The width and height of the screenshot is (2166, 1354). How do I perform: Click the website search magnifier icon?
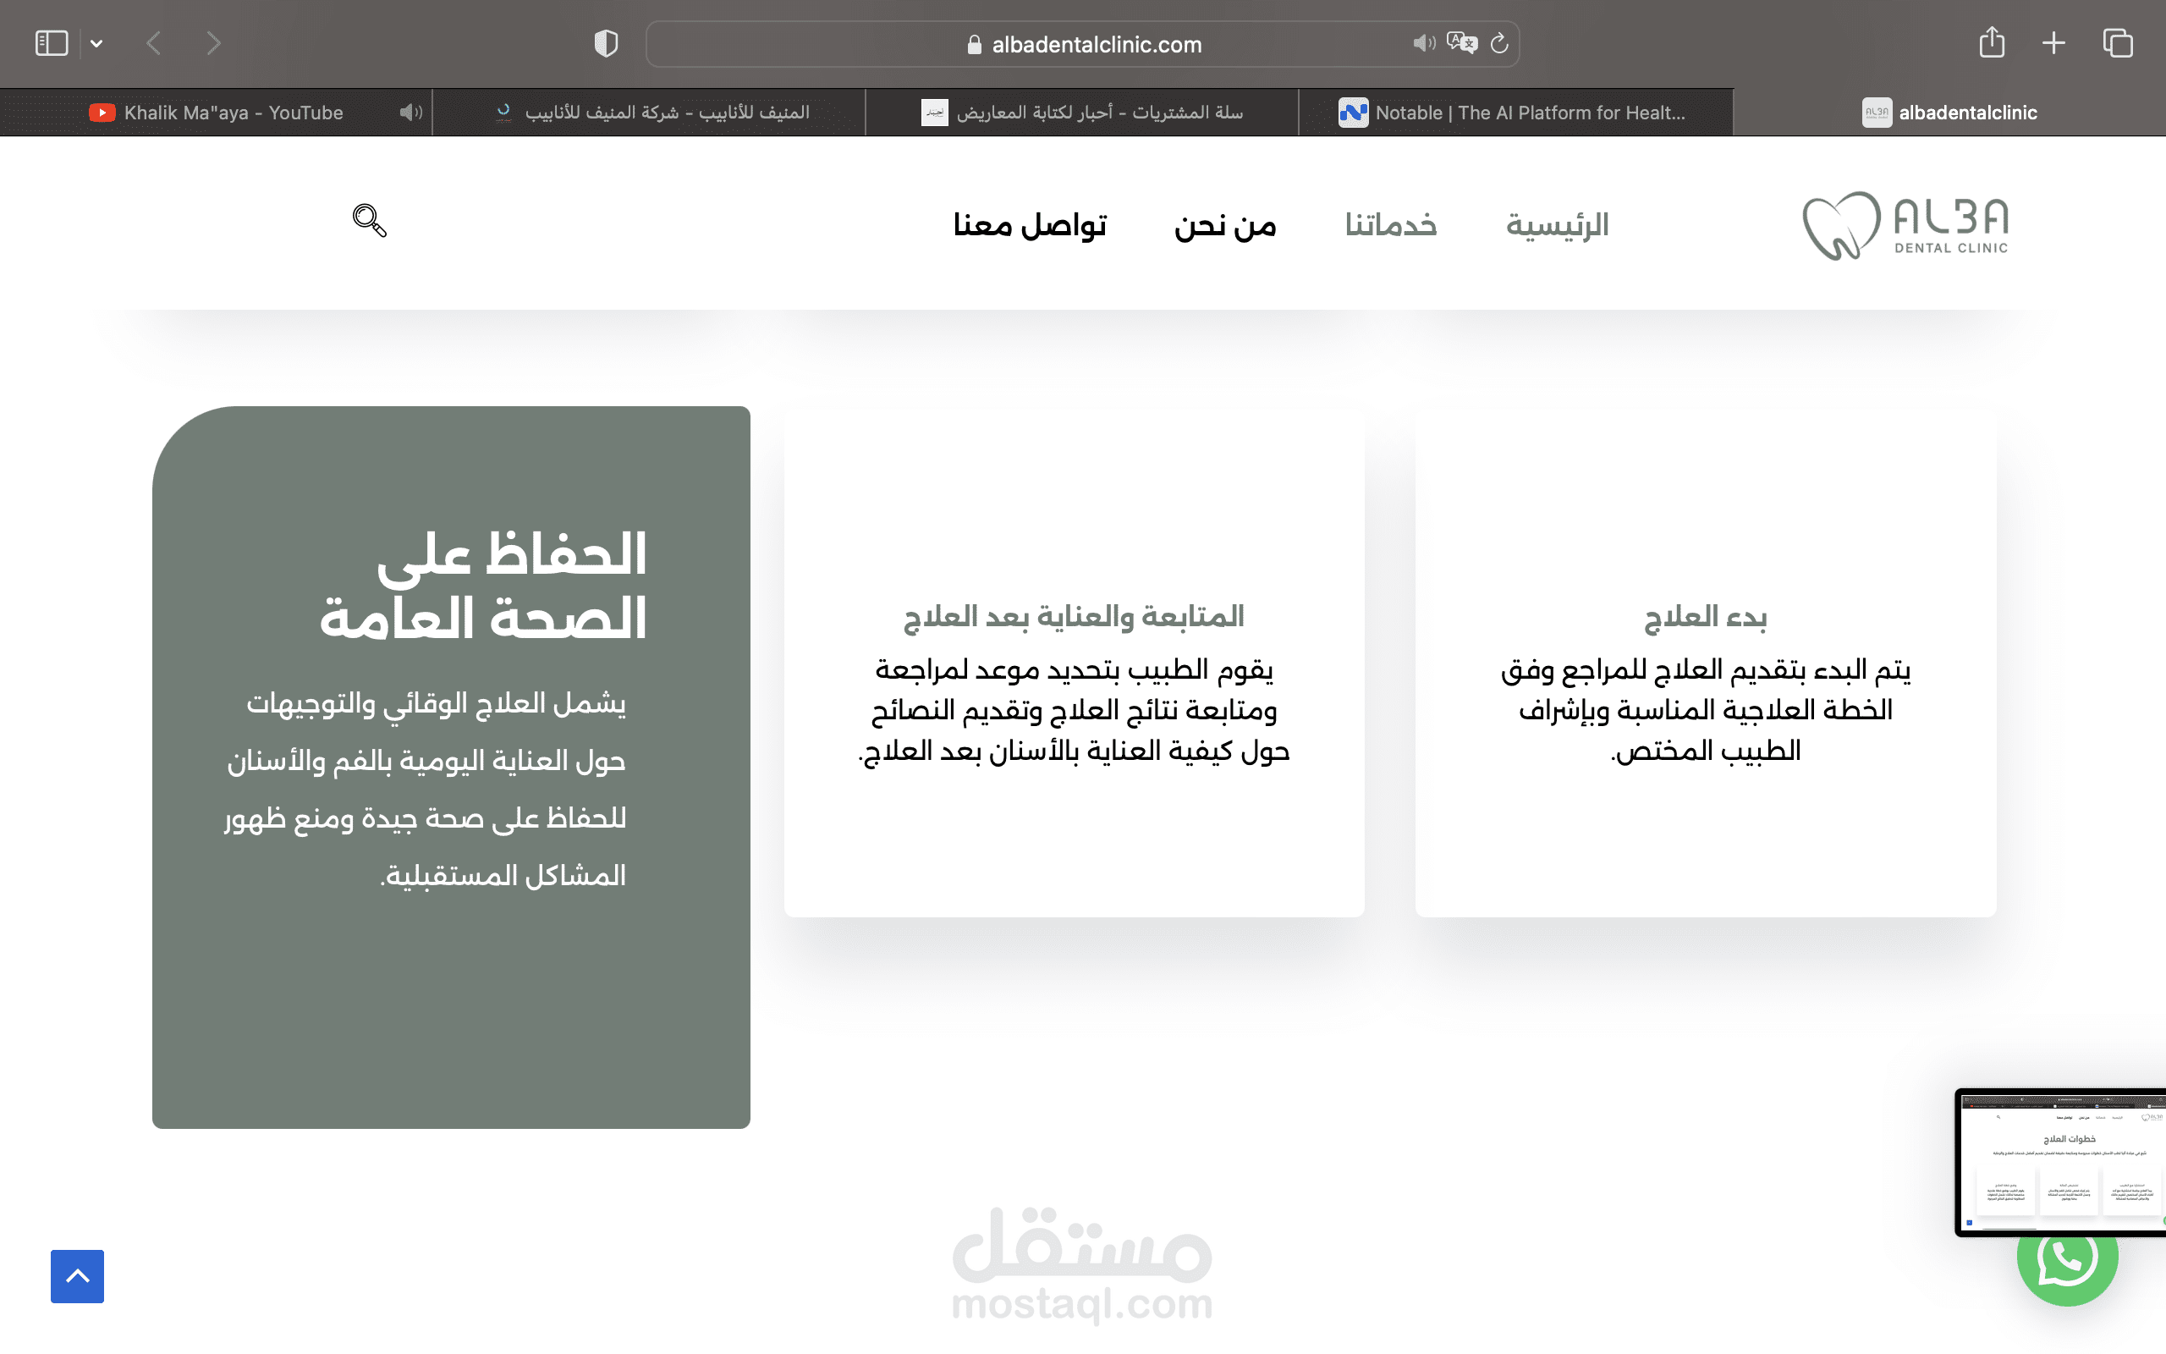tap(369, 220)
